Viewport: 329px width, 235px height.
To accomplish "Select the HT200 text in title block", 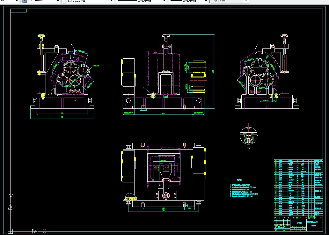I will click(x=299, y=223).
